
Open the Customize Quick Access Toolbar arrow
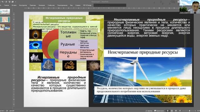click(16, 2)
